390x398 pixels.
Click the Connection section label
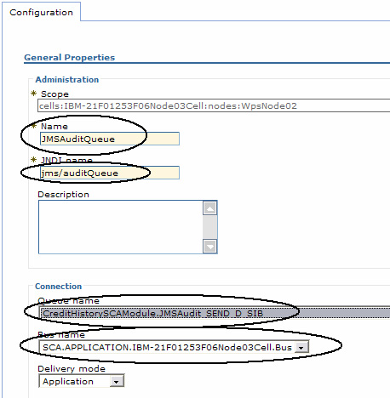(58, 287)
